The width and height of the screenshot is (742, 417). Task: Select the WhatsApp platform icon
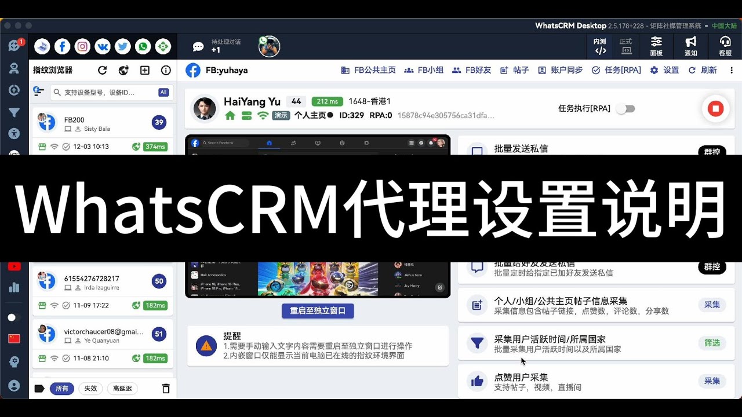[143, 46]
